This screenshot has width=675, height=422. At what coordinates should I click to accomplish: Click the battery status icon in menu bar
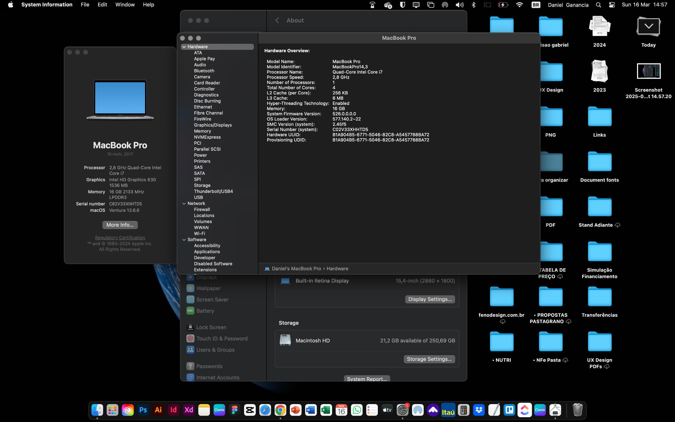pos(503,5)
